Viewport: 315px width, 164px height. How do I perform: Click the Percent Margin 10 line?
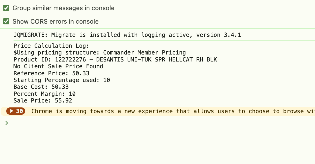pos(45,94)
